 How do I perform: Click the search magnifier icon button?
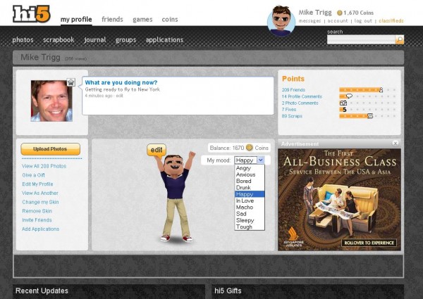point(400,40)
